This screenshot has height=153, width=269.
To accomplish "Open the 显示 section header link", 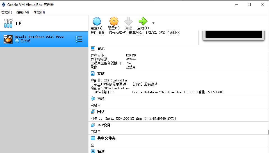I will pos(101,49).
